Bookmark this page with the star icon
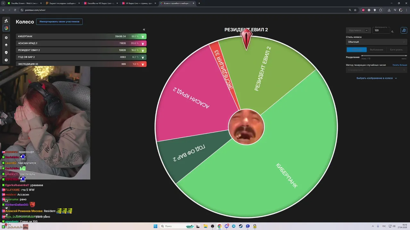The image size is (410, 230). tap(355, 10)
